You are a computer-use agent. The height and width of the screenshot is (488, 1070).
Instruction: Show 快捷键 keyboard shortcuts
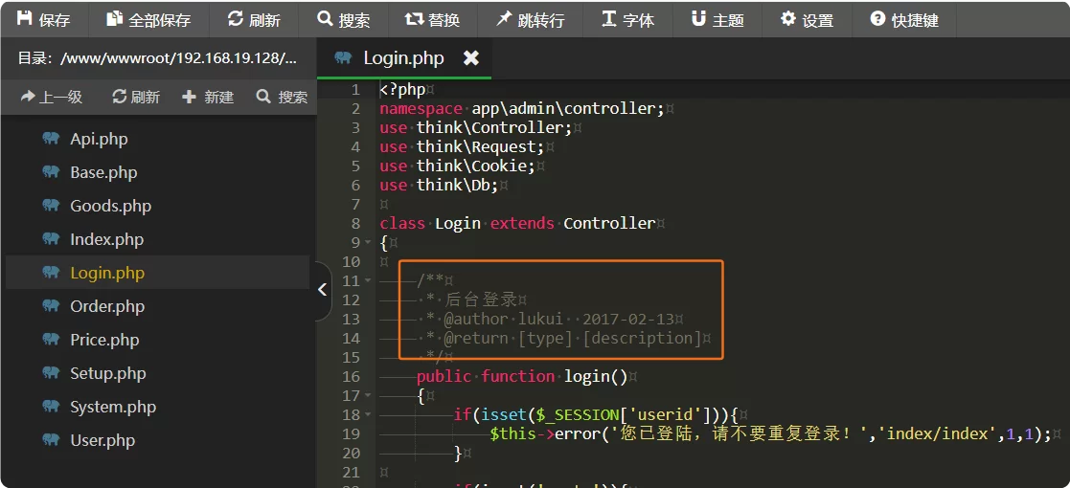point(904,20)
